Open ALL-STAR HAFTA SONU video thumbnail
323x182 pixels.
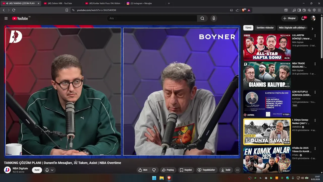[x=267, y=47]
